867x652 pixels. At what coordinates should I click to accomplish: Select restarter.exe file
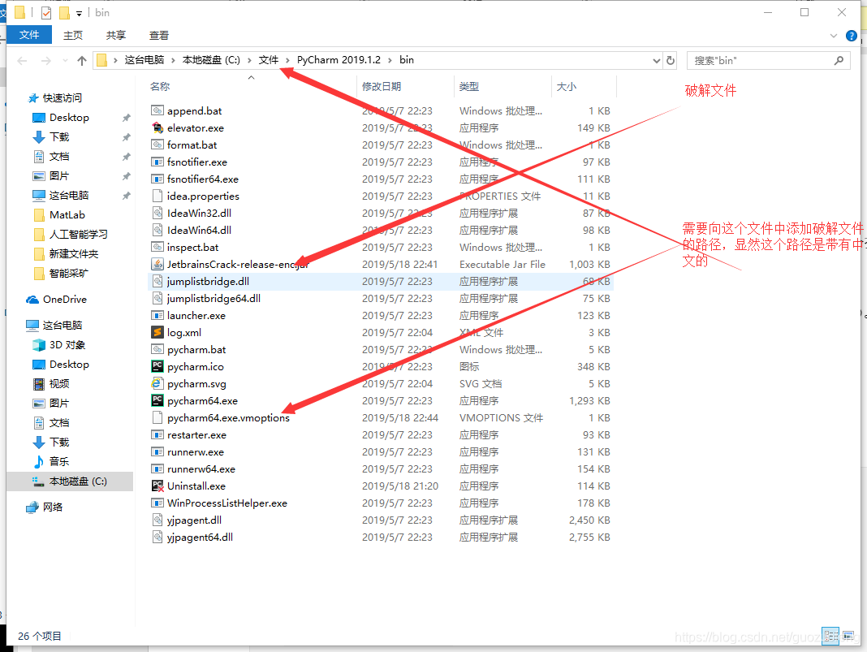[x=196, y=434]
